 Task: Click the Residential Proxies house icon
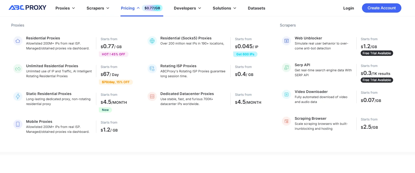pyautogui.click(x=18, y=41)
